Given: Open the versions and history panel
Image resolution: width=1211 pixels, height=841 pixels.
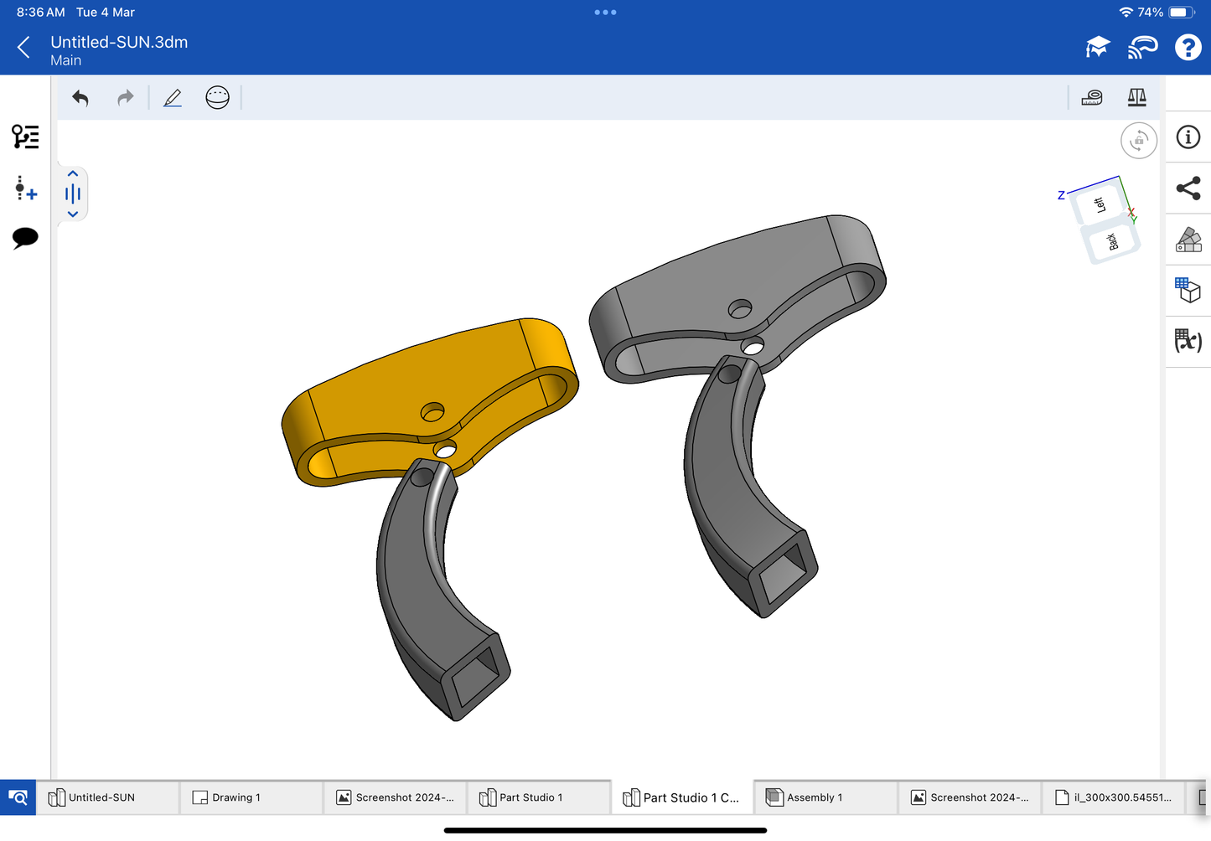Looking at the screenshot, I should (25, 137).
